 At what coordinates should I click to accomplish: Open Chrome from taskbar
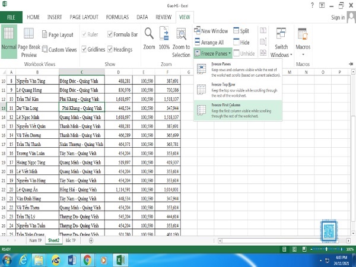click(87, 260)
